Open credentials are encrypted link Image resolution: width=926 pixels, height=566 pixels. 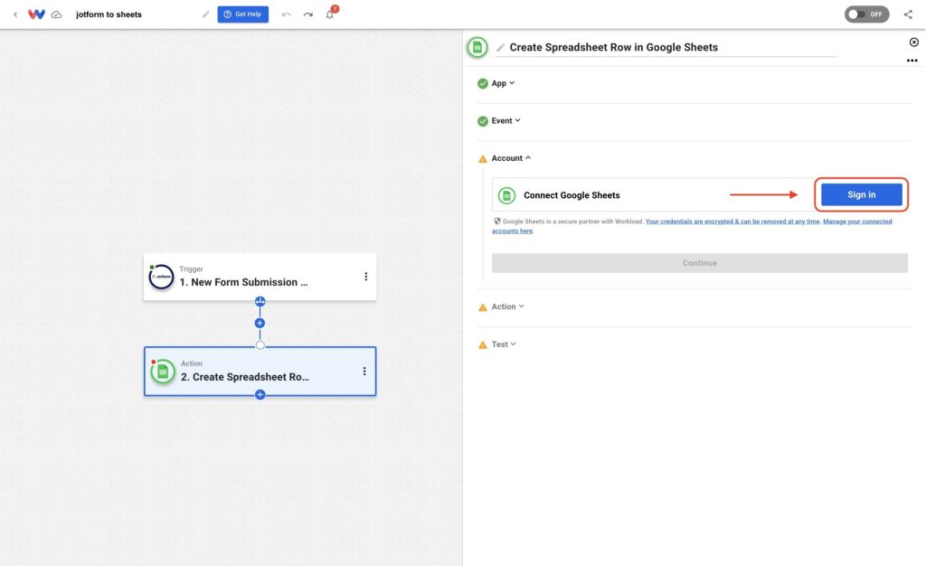pos(732,222)
